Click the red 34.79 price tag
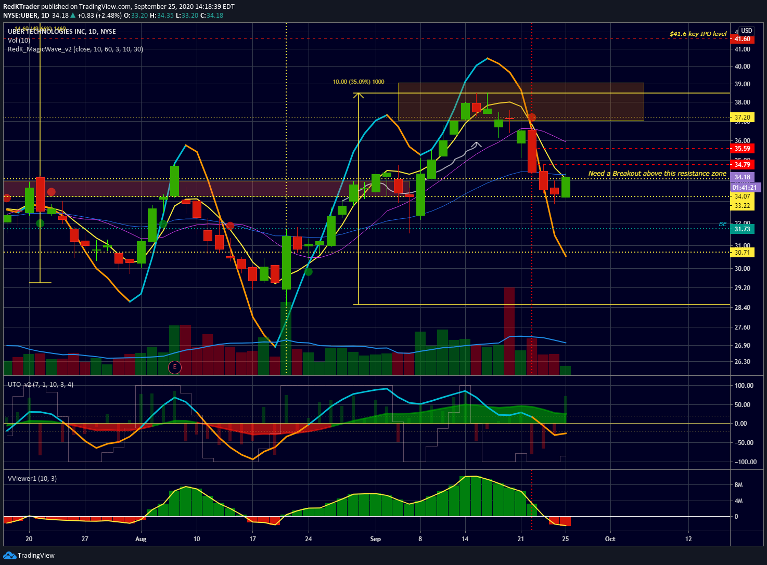The width and height of the screenshot is (767, 565). pos(742,165)
